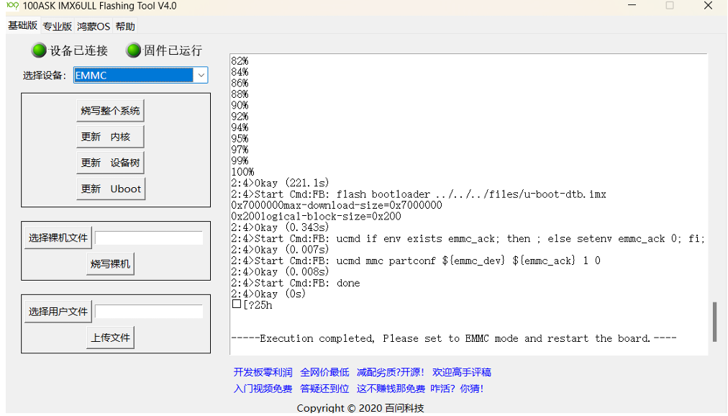
Task: Open the 鸿蒙OS tab
Action: pyautogui.click(x=94, y=27)
